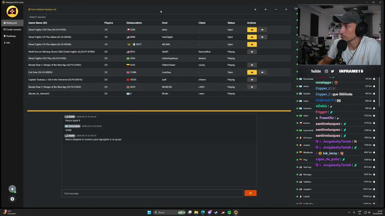This screenshot has width=385, height=216.
Task: Join AKUMA's Street Fighter EX Plus Alpha session
Action: point(252,44)
